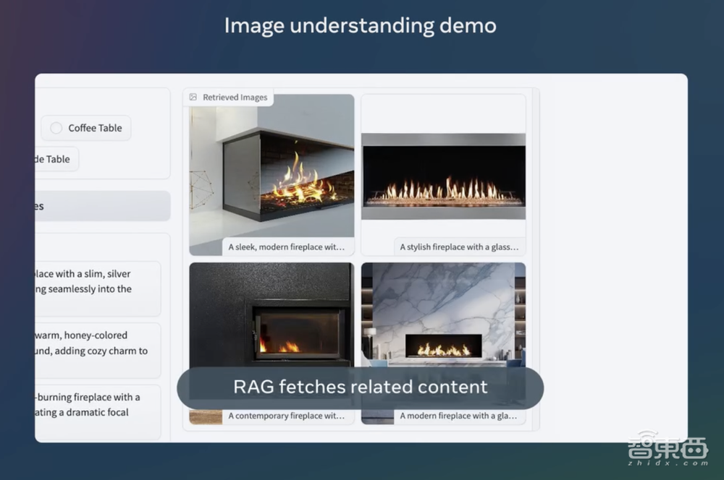This screenshot has width=724, height=480.
Task: Pick the description mentioning 'slim, silver'
Action: [x=97, y=281]
